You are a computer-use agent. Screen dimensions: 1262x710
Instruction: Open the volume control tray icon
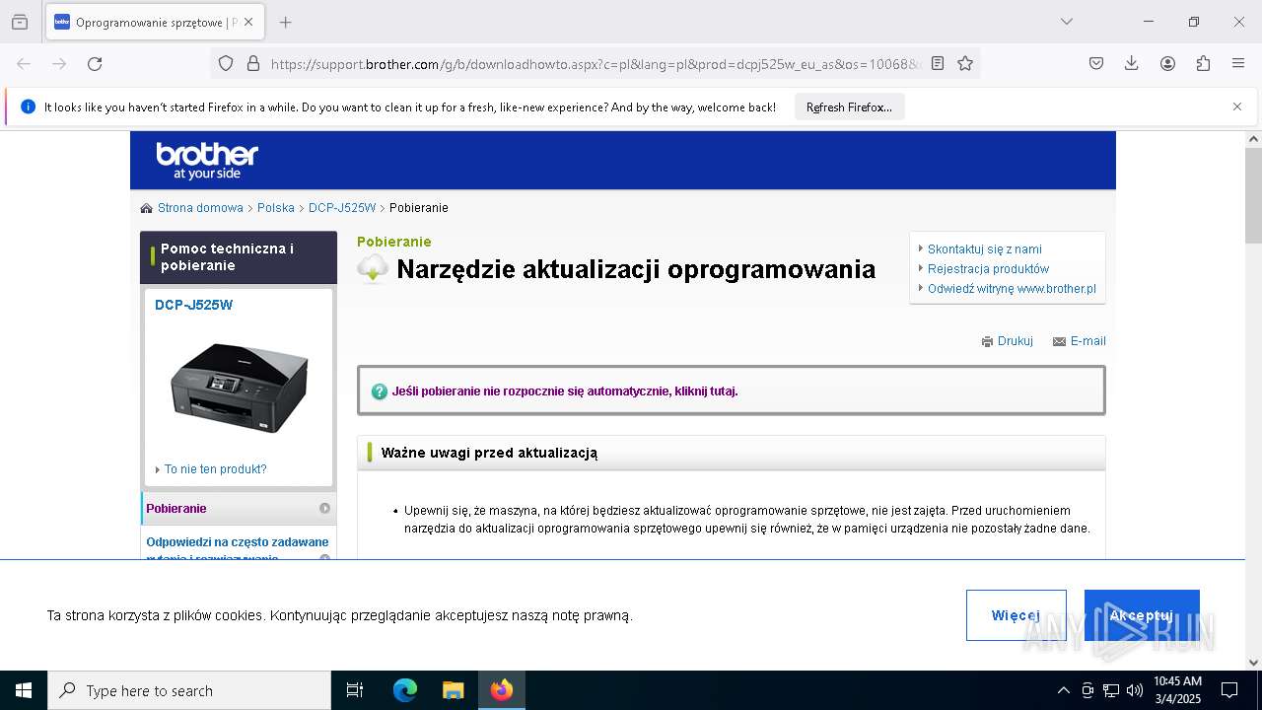tap(1135, 690)
